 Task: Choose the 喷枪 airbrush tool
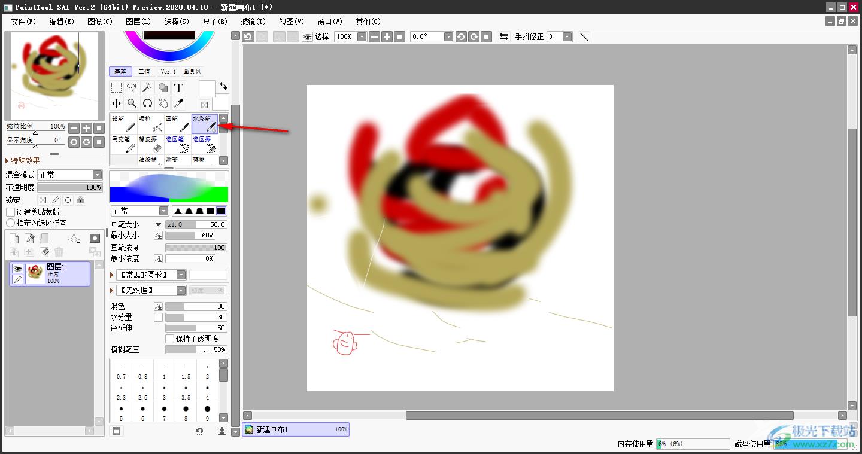point(151,124)
